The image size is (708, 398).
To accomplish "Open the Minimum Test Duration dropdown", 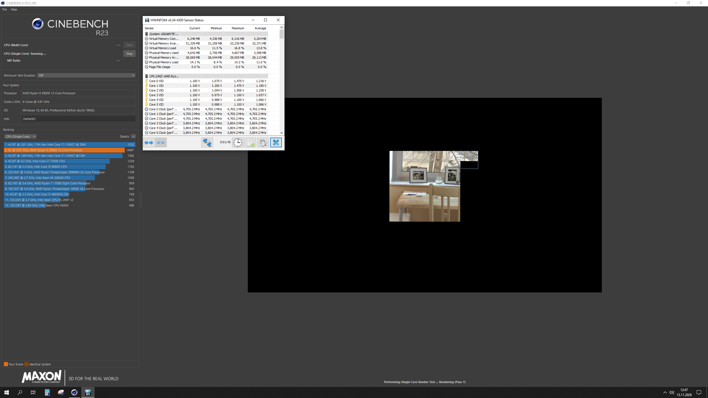I will tap(86, 75).
